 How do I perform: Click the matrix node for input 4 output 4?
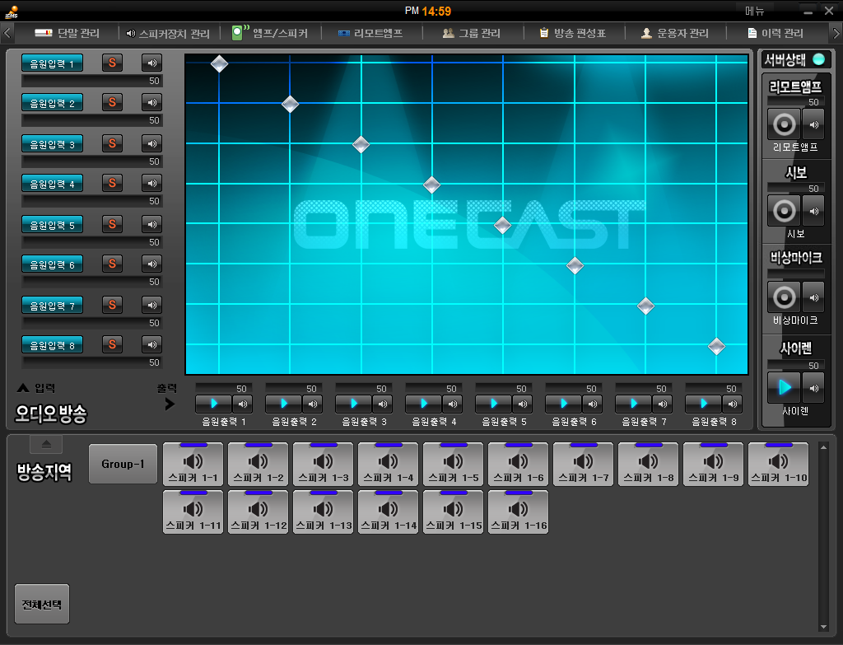click(431, 185)
